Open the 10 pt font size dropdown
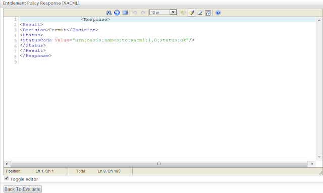Viewport: 323px width, 193px height. coord(163,12)
